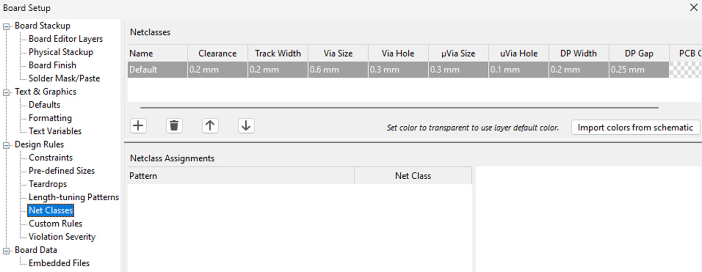Image resolution: width=702 pixels, height=272 pixels.
Task: Collapse the Design Rules tree node
Action: (x=7, y=145)
